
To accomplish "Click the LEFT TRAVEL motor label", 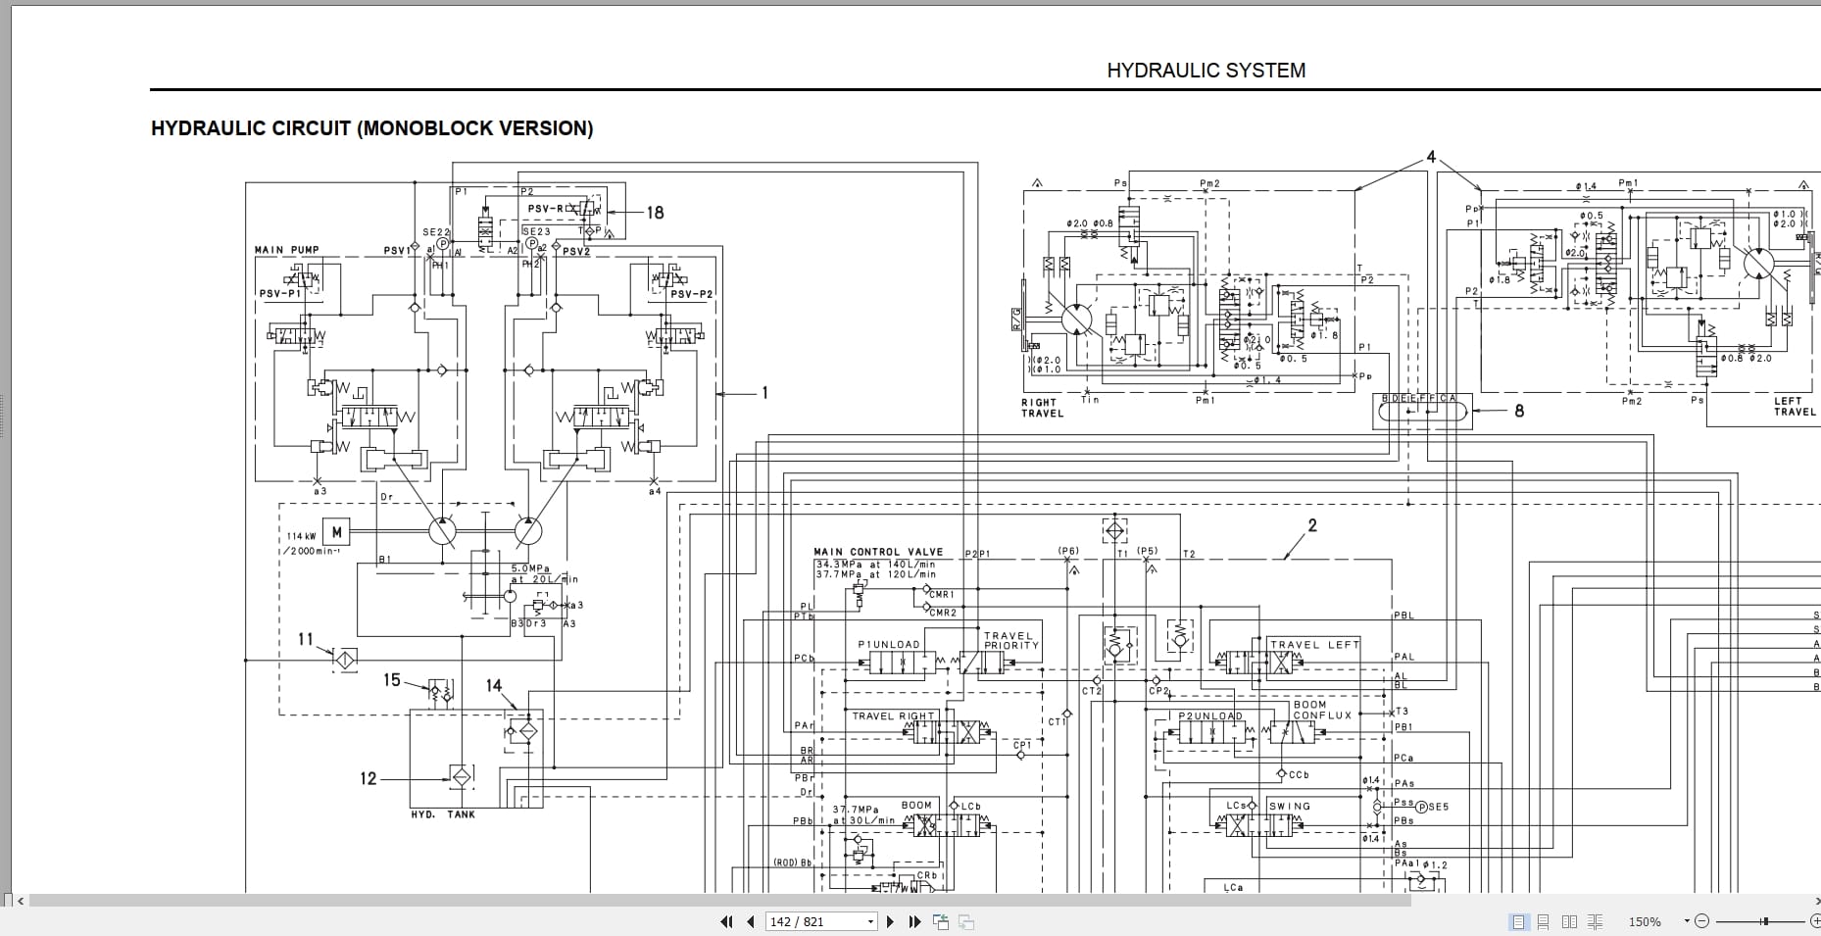I will (1795, 407).
